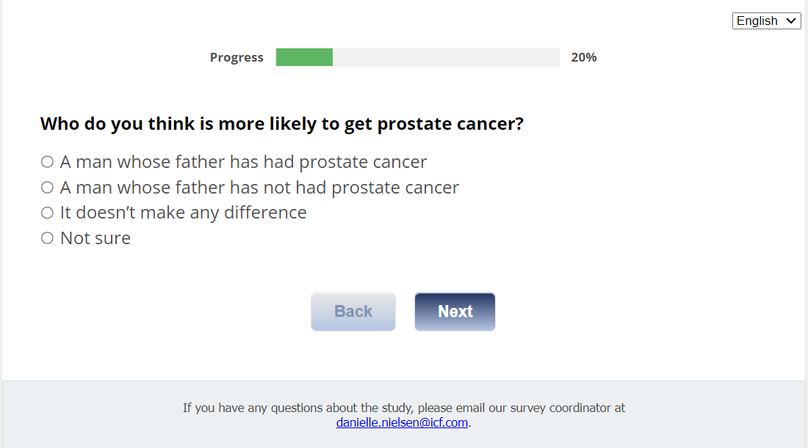Click the footer sentence about study questions
This screenshot has height=448, width=808.
click(404, 408)
